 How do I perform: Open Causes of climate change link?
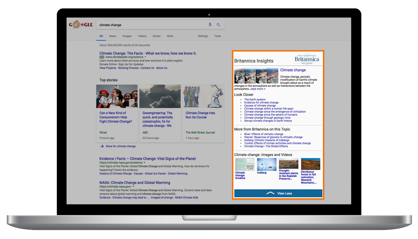(x=260, y=106)
